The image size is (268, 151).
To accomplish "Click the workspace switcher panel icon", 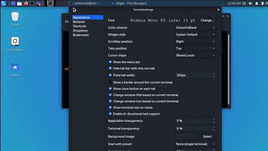I will [x=39, y=3].
